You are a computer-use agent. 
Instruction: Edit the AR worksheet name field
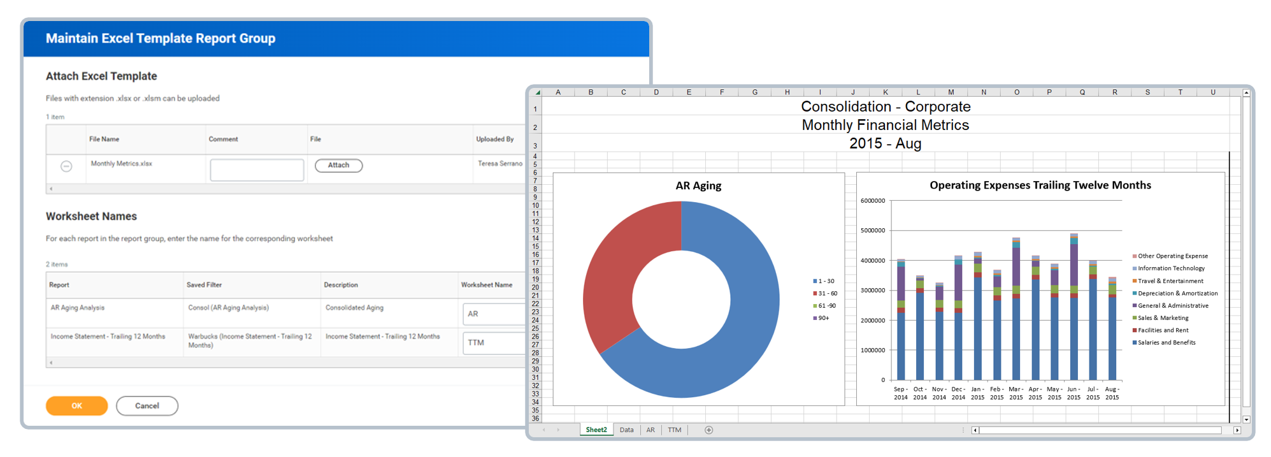click(x=494, y=314)
